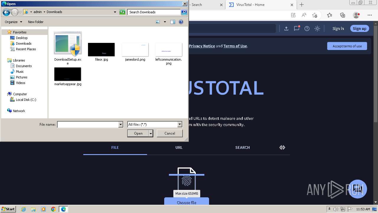
Task: Open a new browser tab
Action: click(302, 5)
